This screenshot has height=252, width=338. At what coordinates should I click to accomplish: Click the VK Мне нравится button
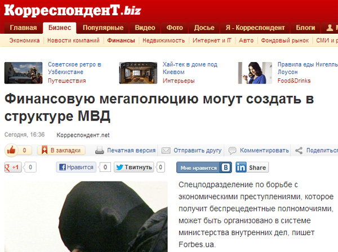click(x=204, y=167)
